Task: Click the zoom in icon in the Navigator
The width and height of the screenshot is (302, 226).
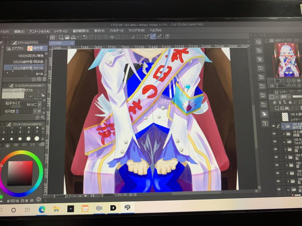Action: [x=294, y=81]
